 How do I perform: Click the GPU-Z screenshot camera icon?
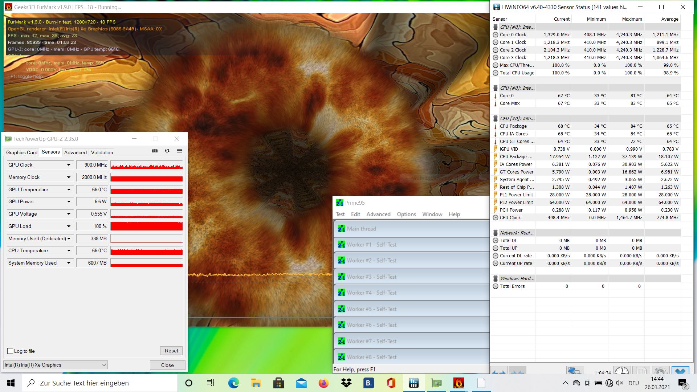click(155, 151)
